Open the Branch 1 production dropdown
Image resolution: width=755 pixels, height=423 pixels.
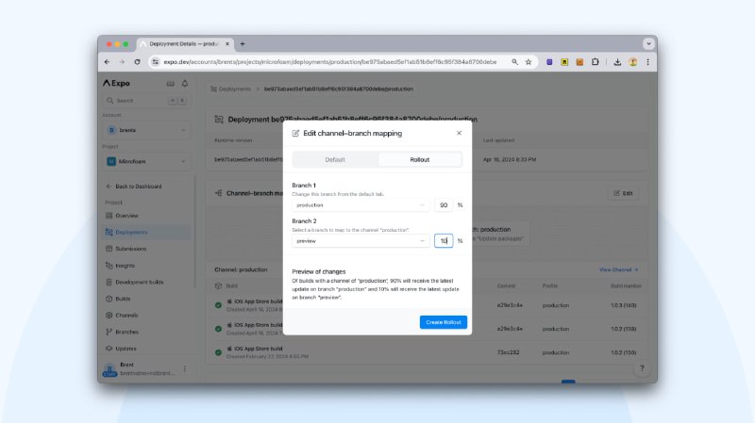pos(361,205)
